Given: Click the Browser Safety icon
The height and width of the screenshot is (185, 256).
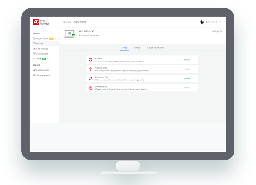Looking at the screenshot, I should [x=91, y=88].
